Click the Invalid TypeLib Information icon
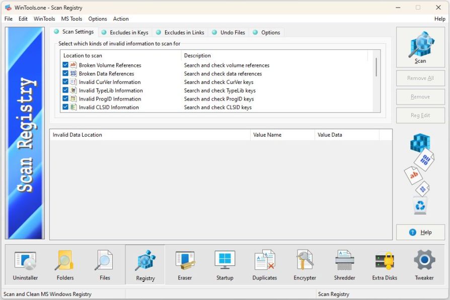 [73, 90]
